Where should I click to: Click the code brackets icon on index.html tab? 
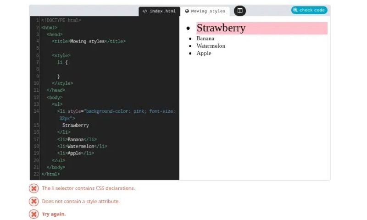click(x=145, y=11)
